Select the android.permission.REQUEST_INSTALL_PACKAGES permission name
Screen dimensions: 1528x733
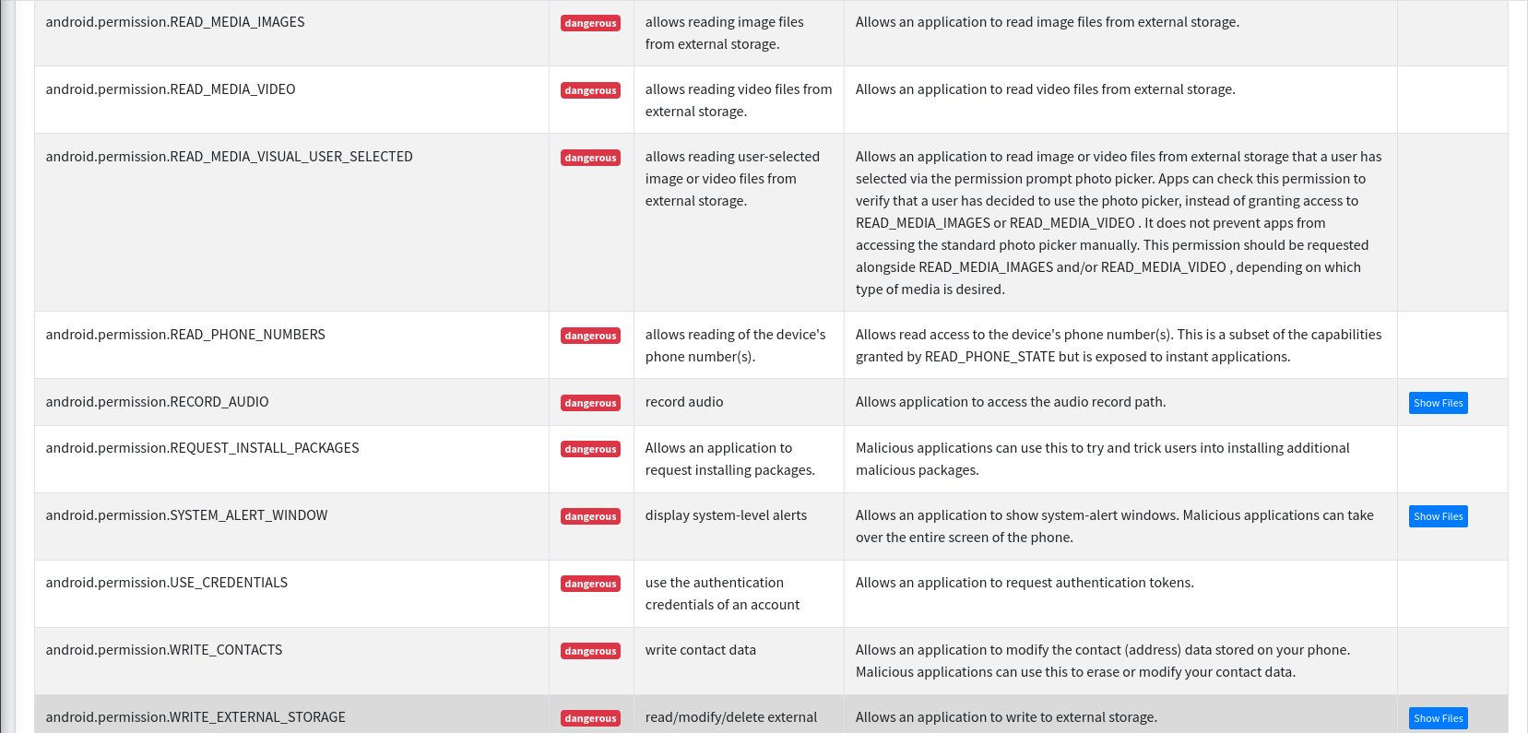tap(202, 448)
